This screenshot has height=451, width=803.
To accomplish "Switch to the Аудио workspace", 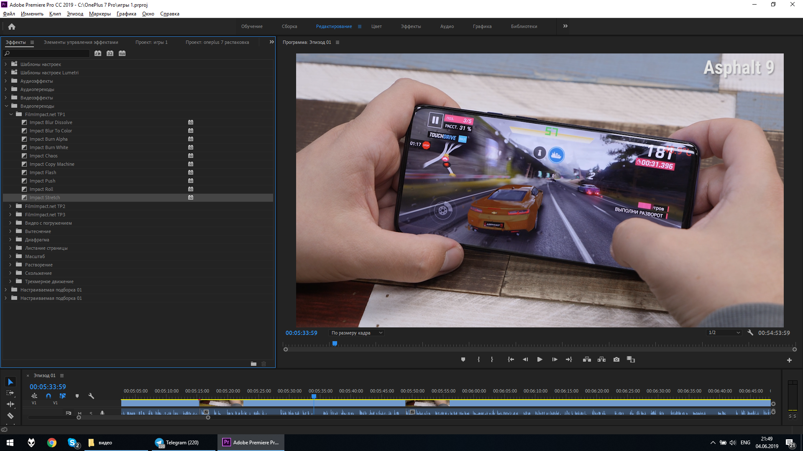I will tap(447, 26).
